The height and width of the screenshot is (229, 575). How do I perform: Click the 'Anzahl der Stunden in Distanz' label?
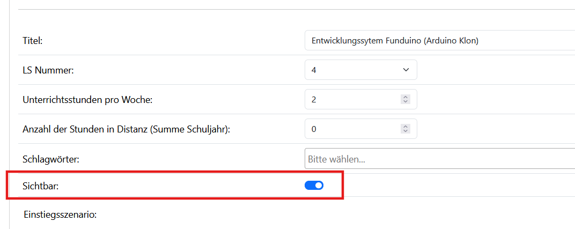pyautogui.click(x=126, y=129)
